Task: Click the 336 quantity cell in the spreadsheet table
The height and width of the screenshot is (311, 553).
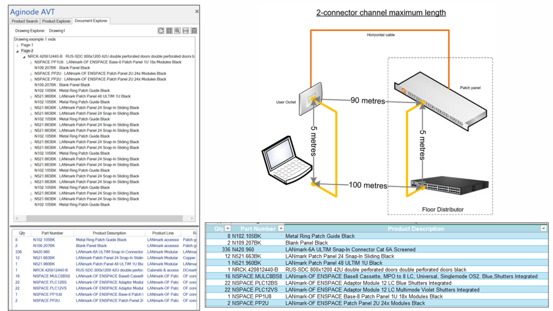Action: [x=226, y=249]
